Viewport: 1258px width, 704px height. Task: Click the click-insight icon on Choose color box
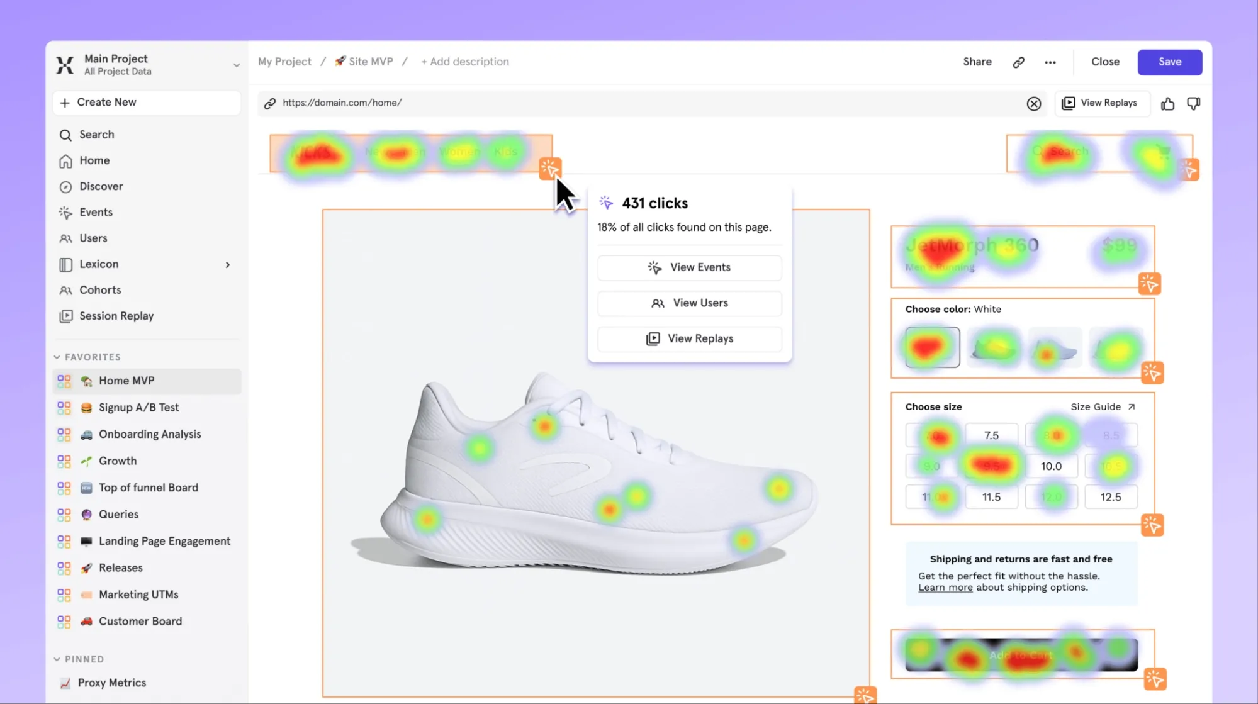pos(1152,373)
